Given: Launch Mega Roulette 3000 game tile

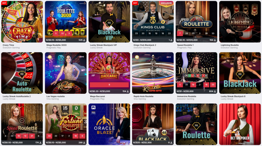Looking at the screenshot, I should coord(65,22).
